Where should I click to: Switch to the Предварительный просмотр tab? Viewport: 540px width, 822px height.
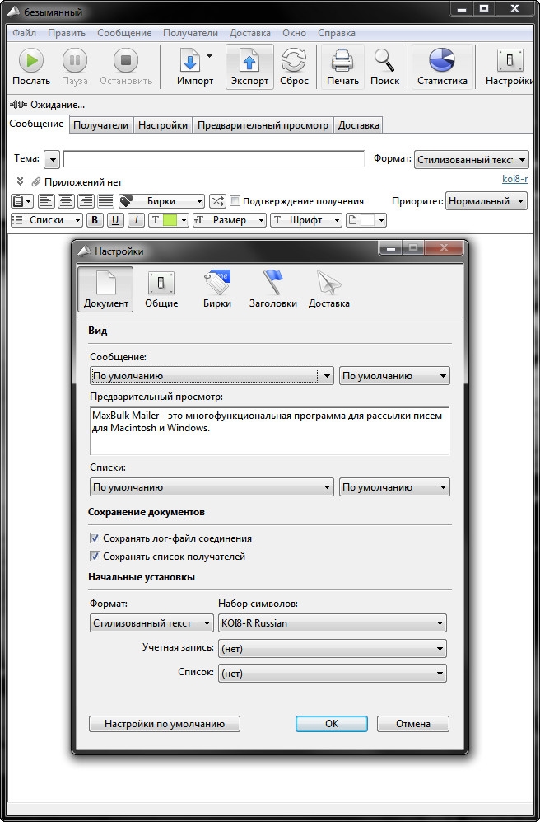pyautogui.click(x=263, y=125)
